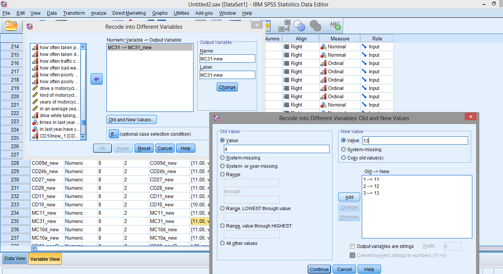Click ordinal icon of 'how often bad we...' variable
This screenshot has height=274, width=503.
point(35,68)
